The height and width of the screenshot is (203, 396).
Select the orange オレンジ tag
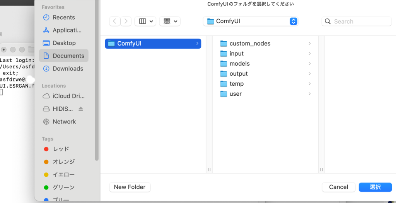point(64,162)
